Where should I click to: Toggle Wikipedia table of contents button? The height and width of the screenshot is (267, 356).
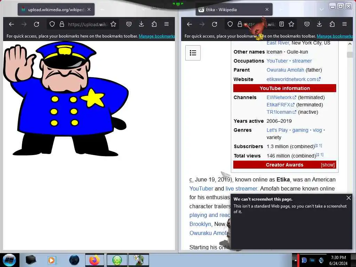pos(193,53)
